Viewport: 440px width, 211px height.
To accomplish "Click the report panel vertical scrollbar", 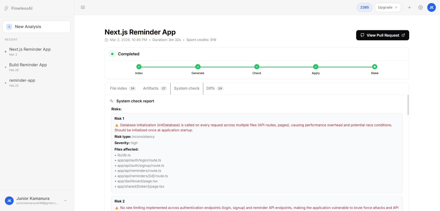I will (x=408, y=105).
